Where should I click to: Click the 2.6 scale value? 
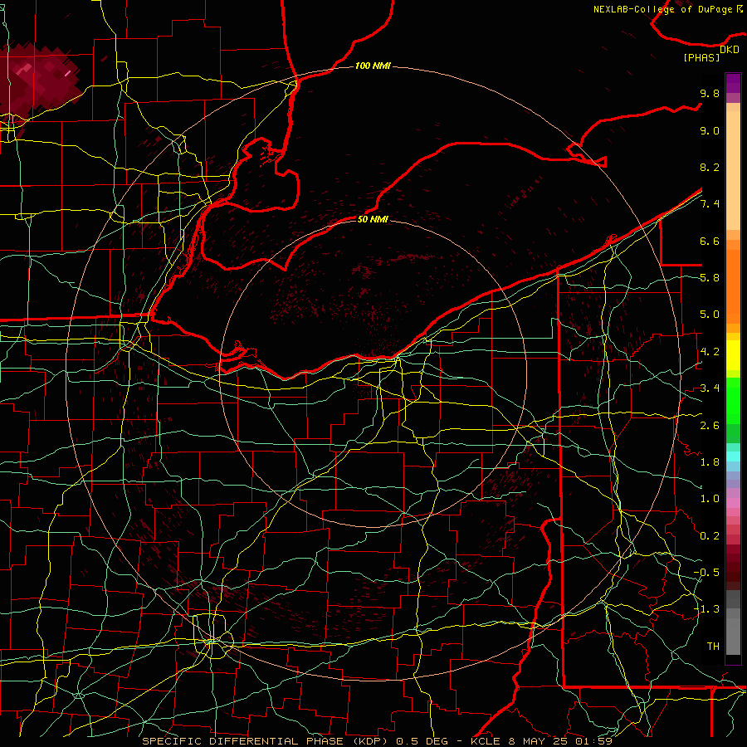pyautogui.click(x=710, y=426)
